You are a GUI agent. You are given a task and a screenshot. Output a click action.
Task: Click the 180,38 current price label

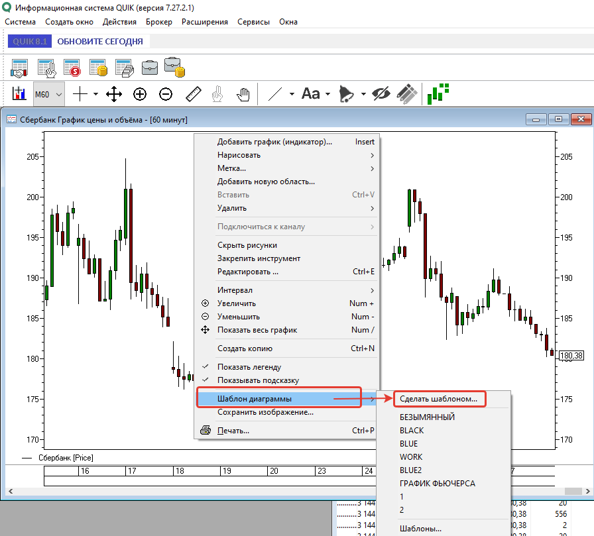(x=571, y=356)
